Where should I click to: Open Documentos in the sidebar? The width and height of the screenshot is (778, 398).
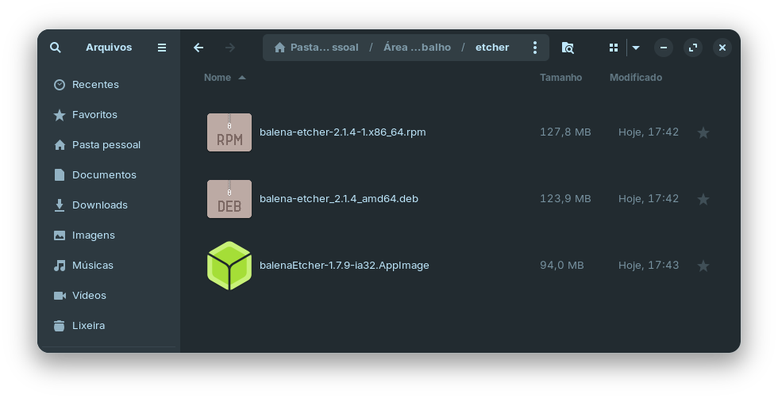tap(109, 175)
